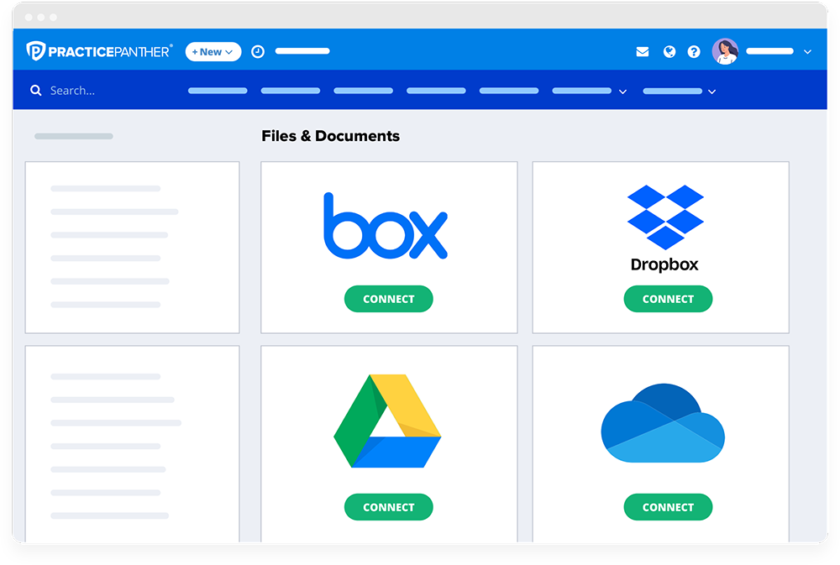Click the search magnifier icon
The height and width of the screenshot is (565, 840).
tap(36, 91)
